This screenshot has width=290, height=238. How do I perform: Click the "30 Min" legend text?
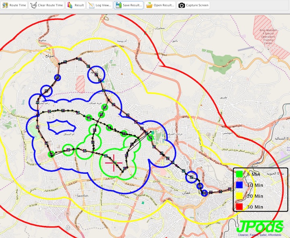pyautogui.click(x=255, y=206)
